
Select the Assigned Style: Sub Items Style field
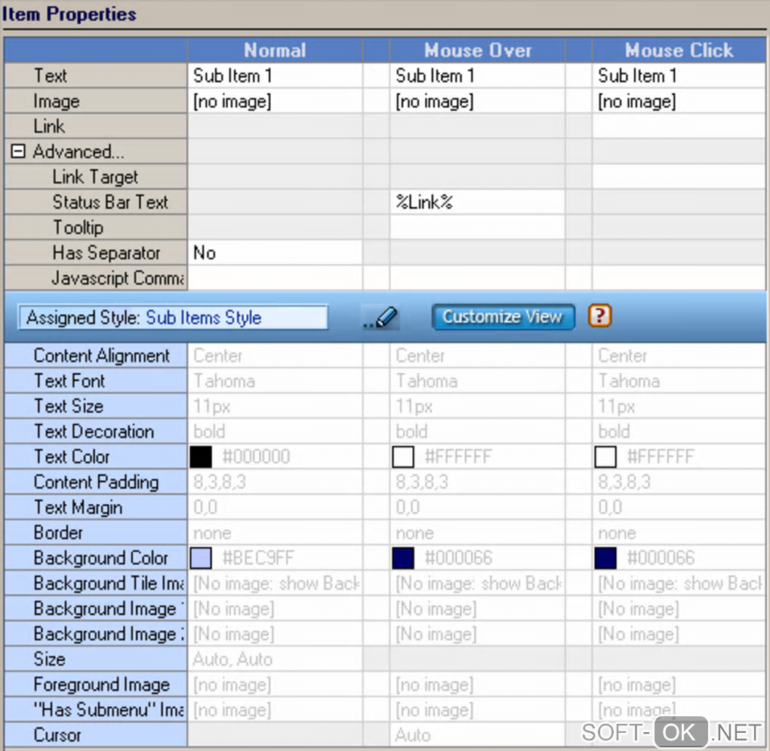point(173,318)
